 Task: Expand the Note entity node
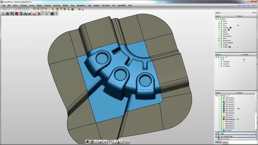pos(219,38)
